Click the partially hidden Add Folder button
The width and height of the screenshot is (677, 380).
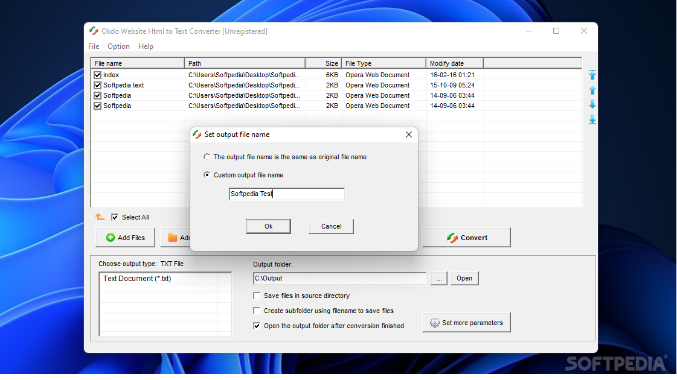point(175,238)
